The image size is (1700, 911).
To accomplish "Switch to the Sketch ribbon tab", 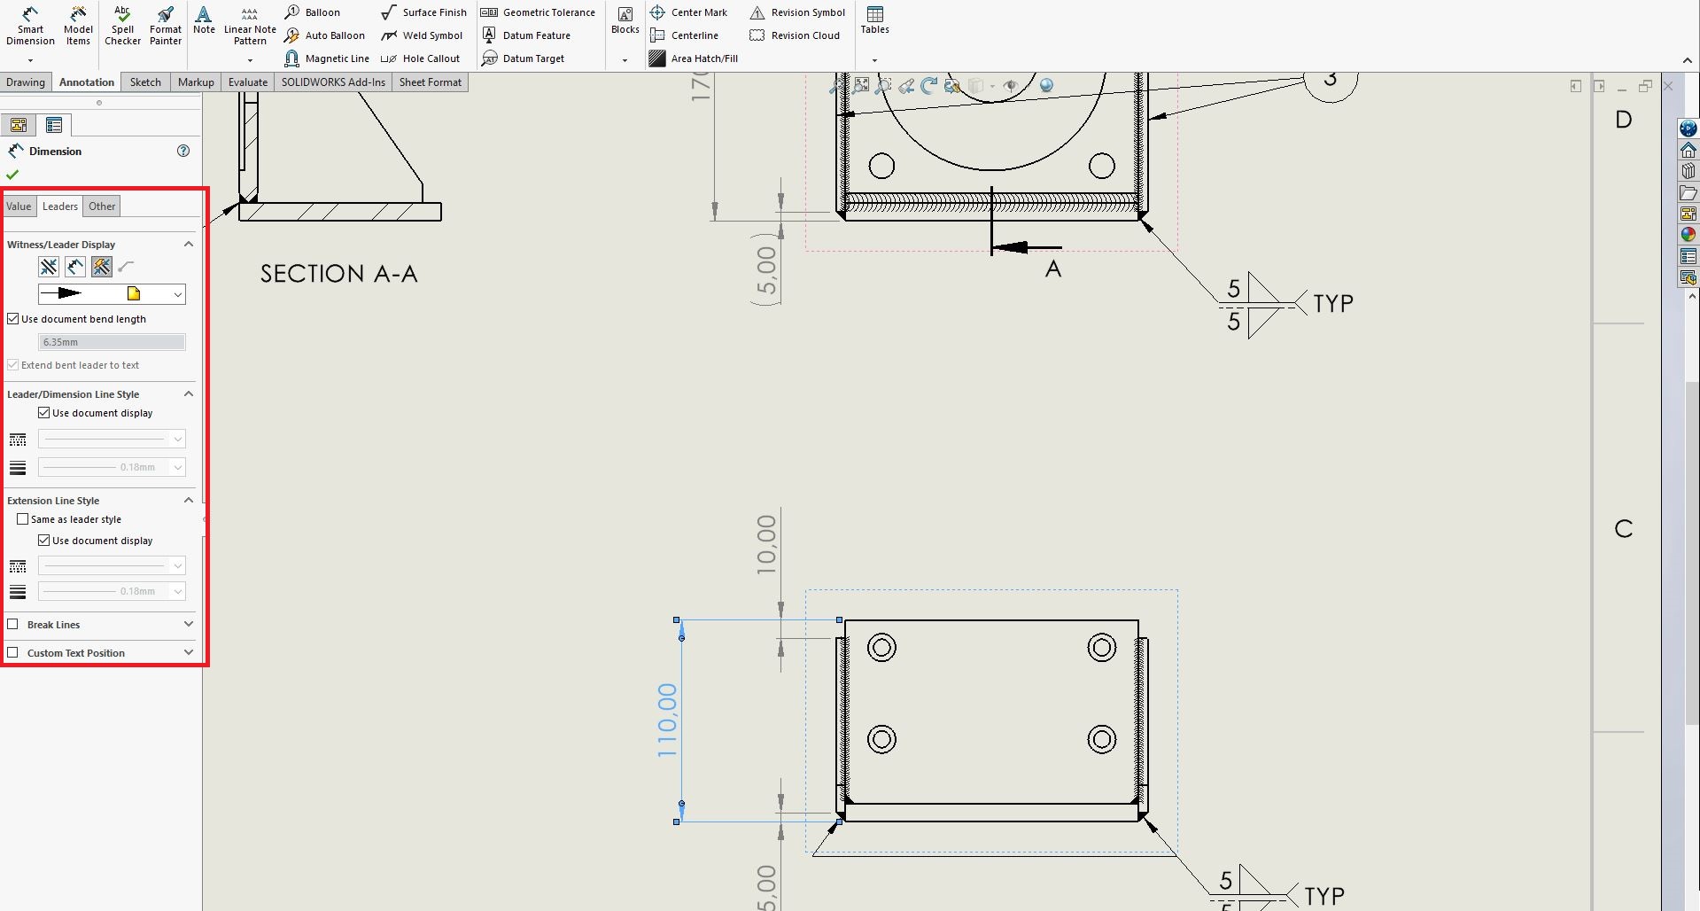I will tap(145, 82).
